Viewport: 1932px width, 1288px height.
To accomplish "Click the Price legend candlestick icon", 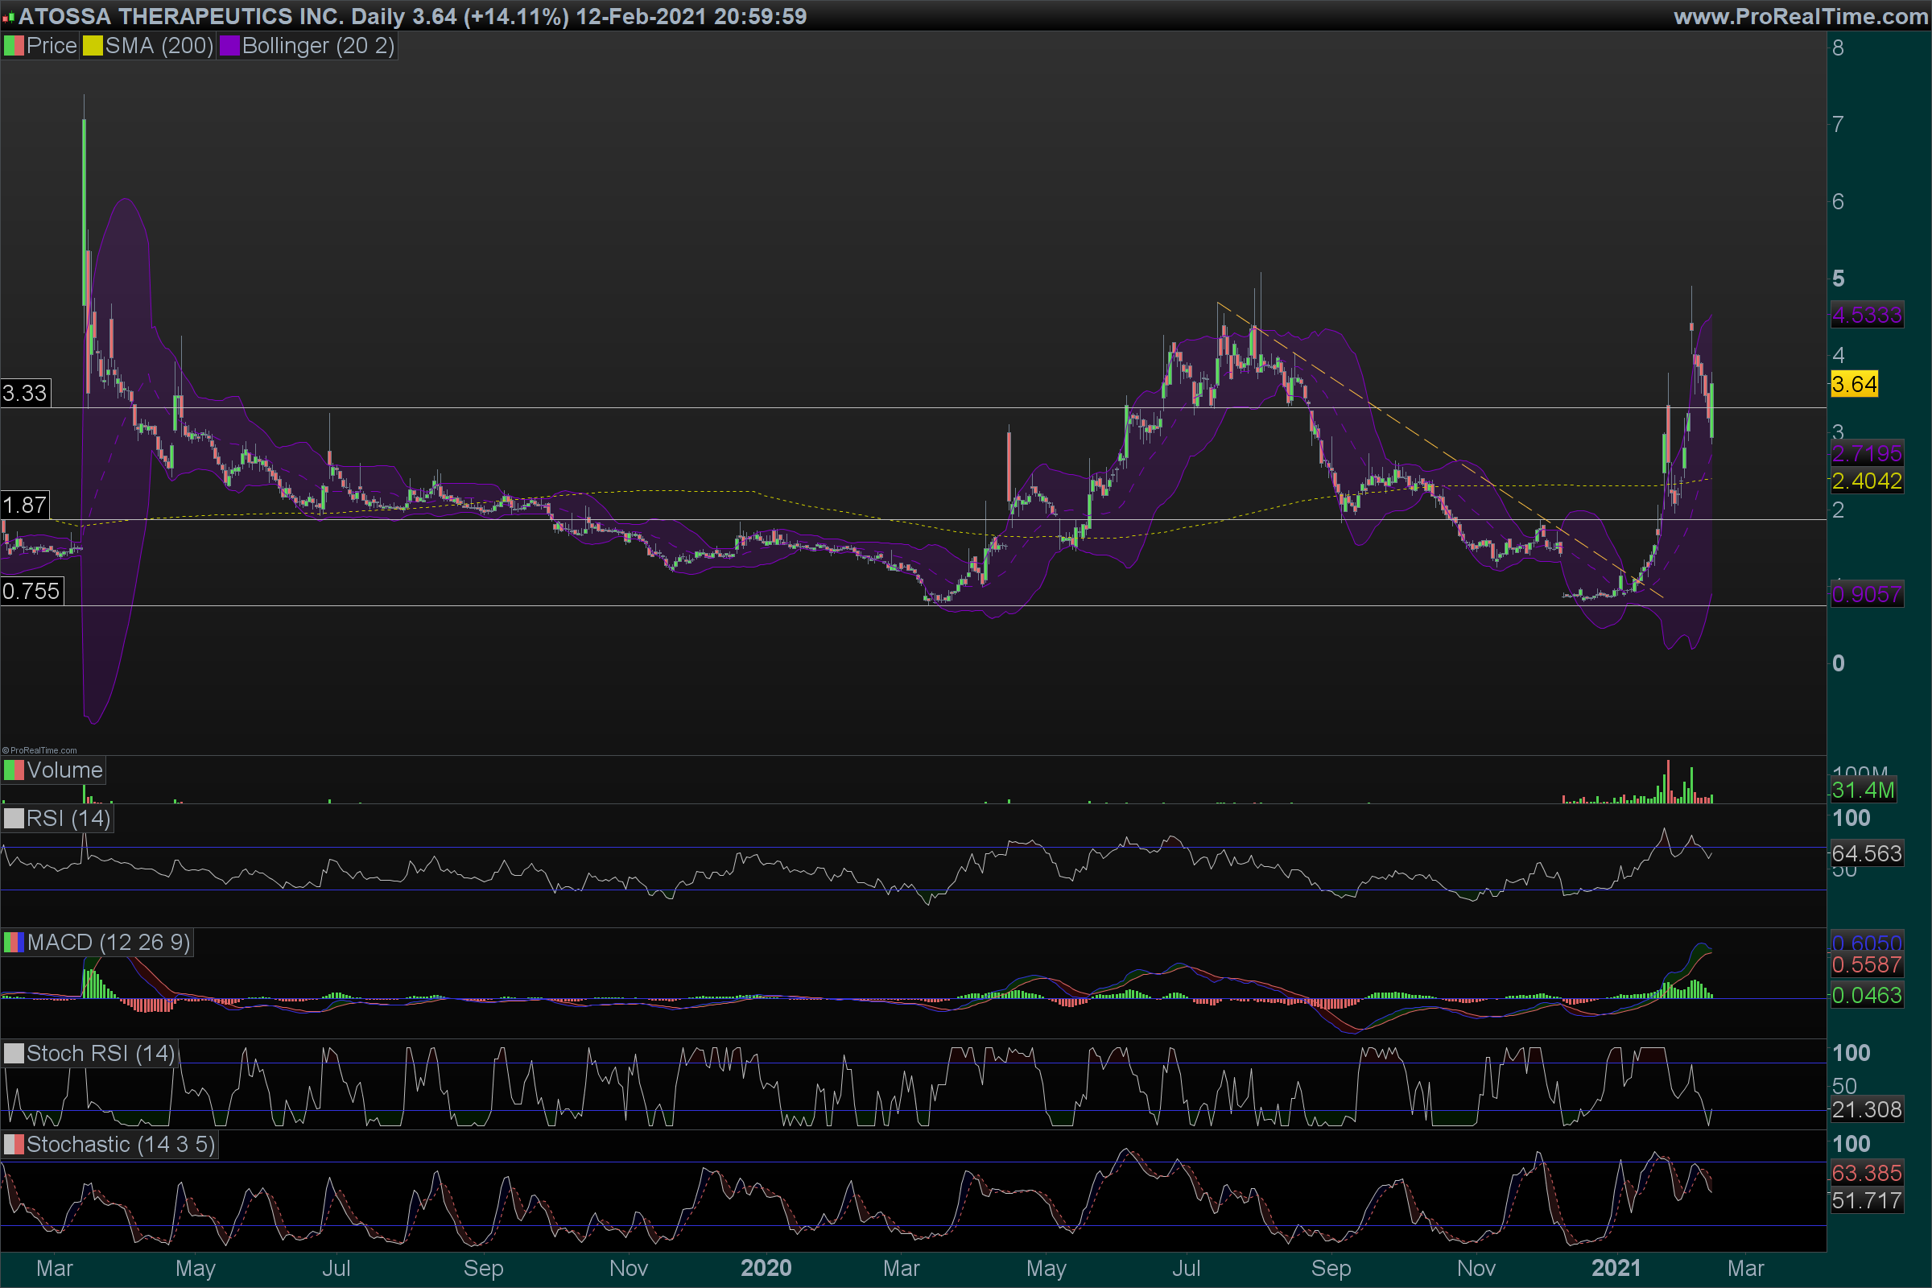I will (x=14, y=46).
